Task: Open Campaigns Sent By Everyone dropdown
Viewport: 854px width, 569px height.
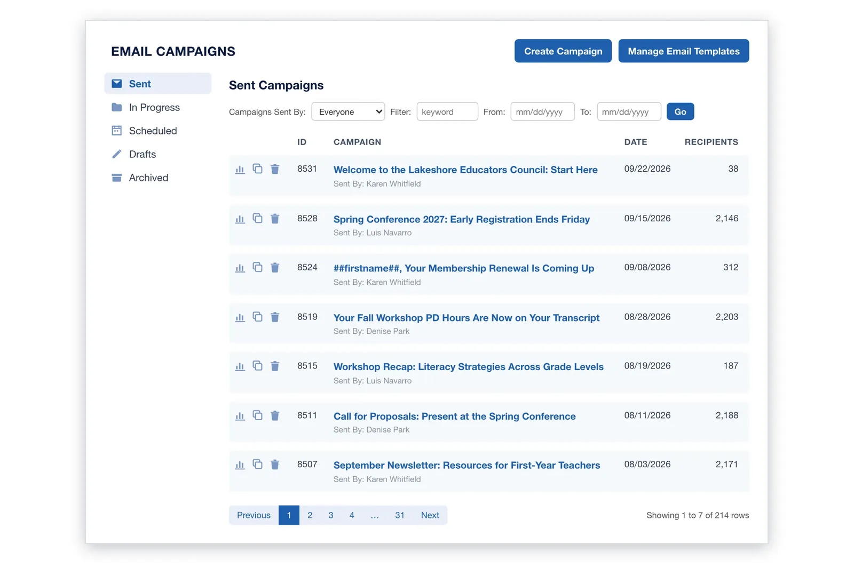Action: point(348,111)
